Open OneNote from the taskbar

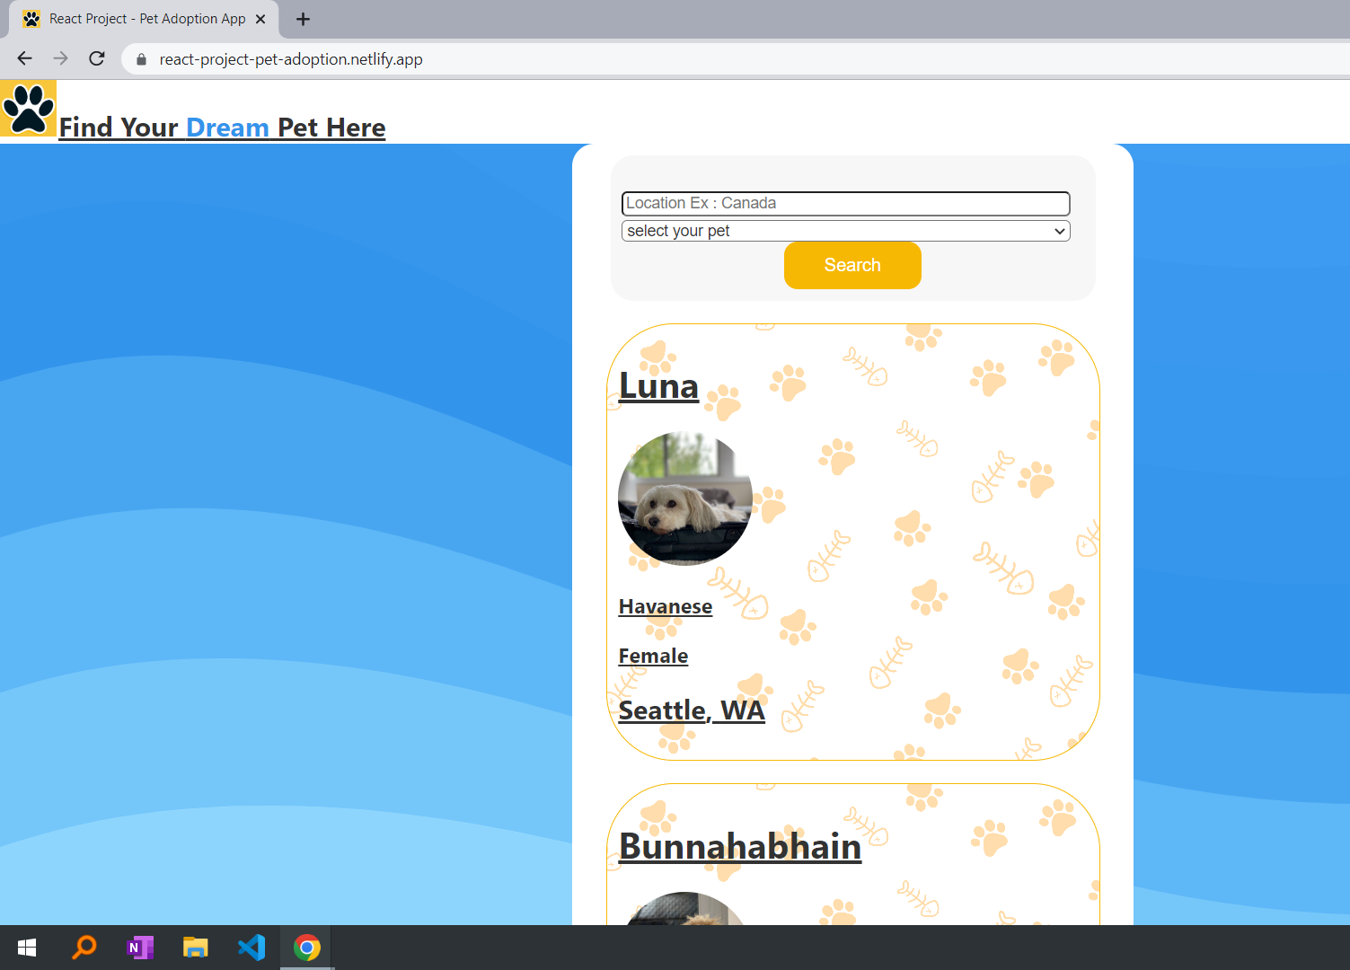(140, 948)
